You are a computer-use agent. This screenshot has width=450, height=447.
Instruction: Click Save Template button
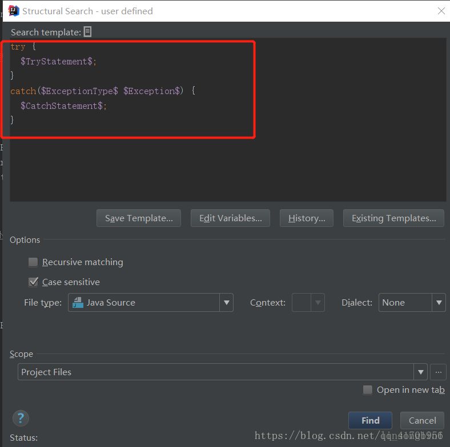[139, 218]
